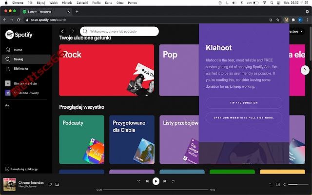
Task: Click install app icon in address bar
Action: coord(271,20)
